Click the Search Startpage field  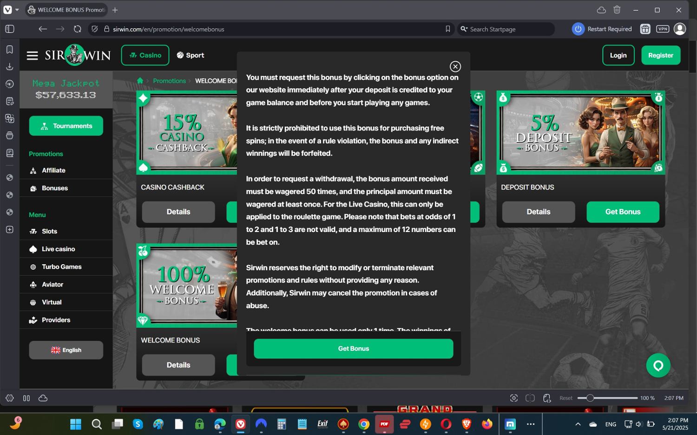coord(509,29)
